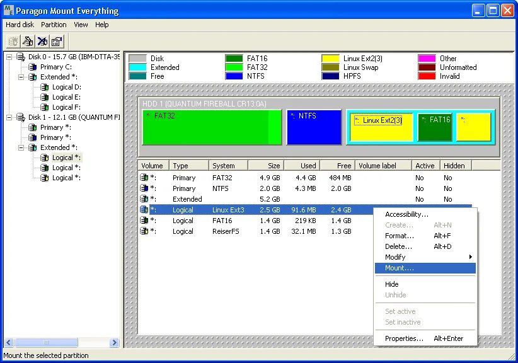Click the "ReiserFS" cell in the table
Screen dimensions: 518x363
pyautogui.click(x=226, y=231)
